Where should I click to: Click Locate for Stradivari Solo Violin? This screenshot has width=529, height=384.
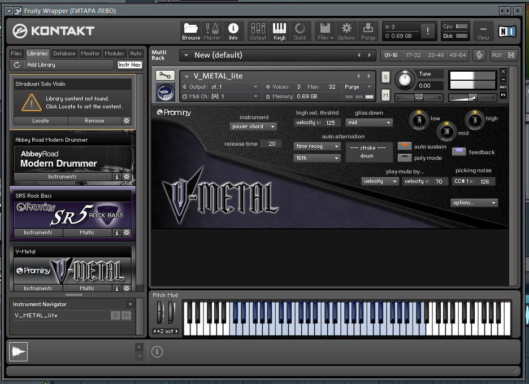click(41, 121)
